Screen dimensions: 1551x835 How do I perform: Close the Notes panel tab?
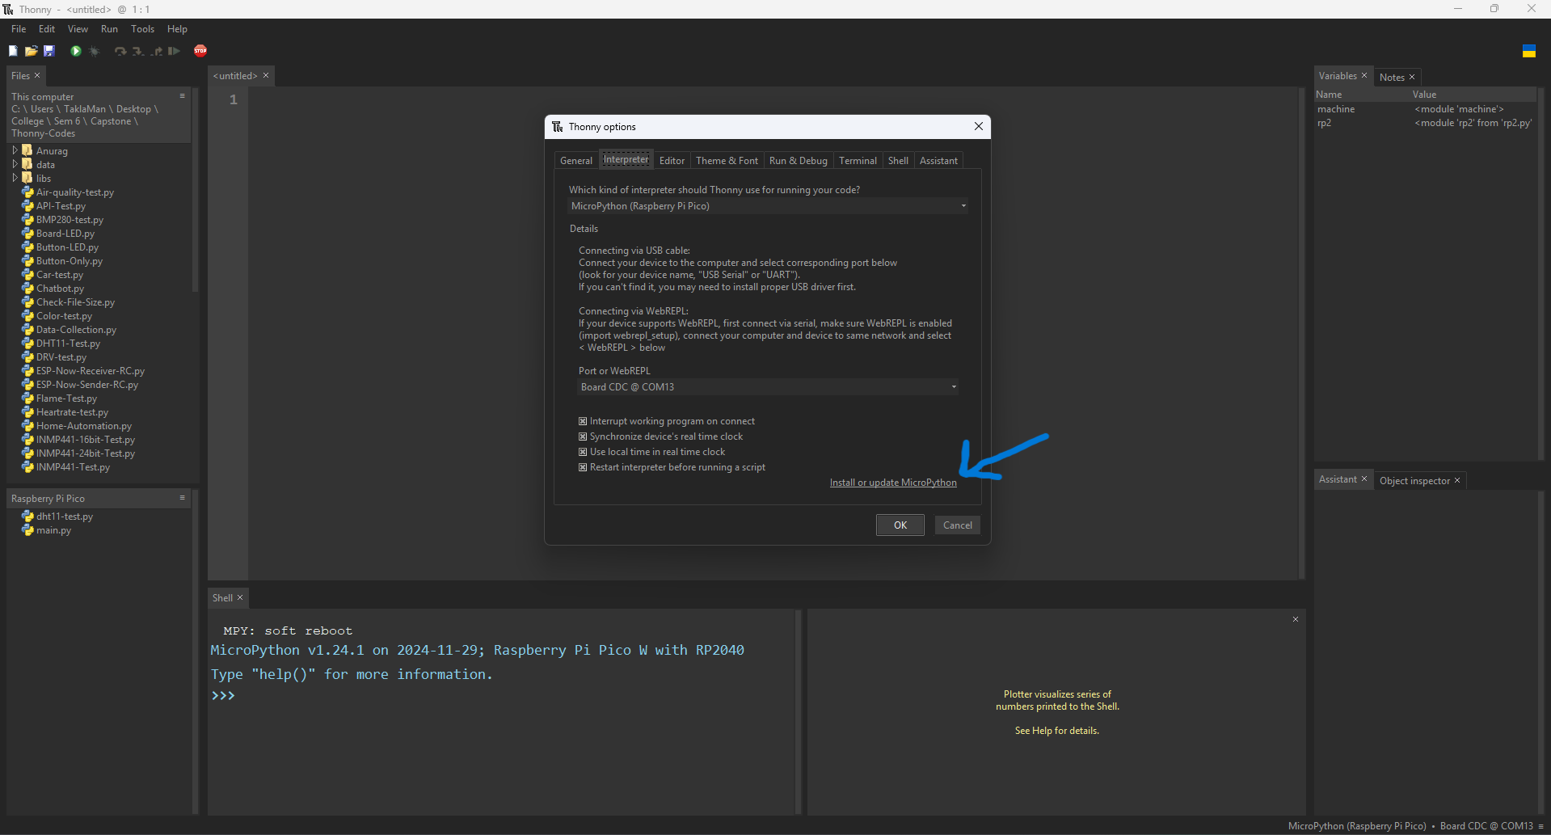1412,77
